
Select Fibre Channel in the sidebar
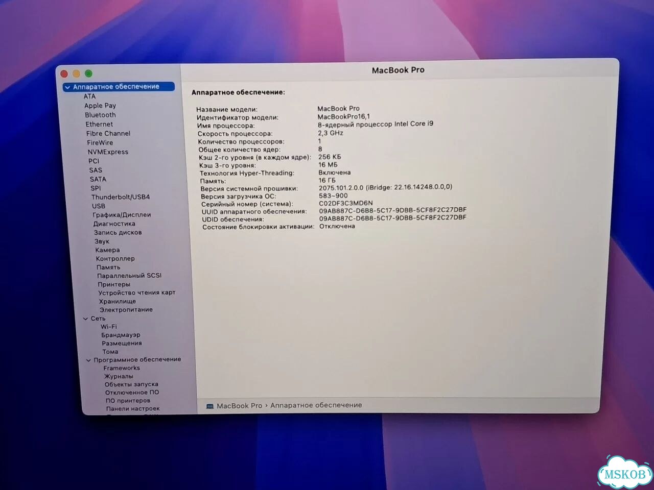coord(108,133)
